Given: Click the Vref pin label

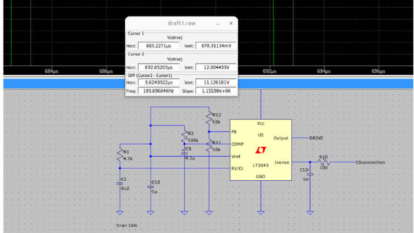Looking at the screenshot, I should (x=236, y=156).
